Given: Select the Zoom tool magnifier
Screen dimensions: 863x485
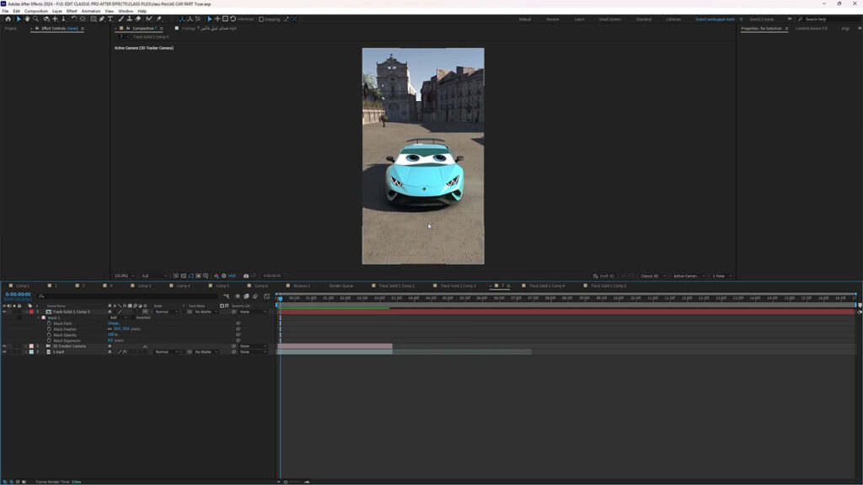Looking at the screenshot, I should coord(35,19).
